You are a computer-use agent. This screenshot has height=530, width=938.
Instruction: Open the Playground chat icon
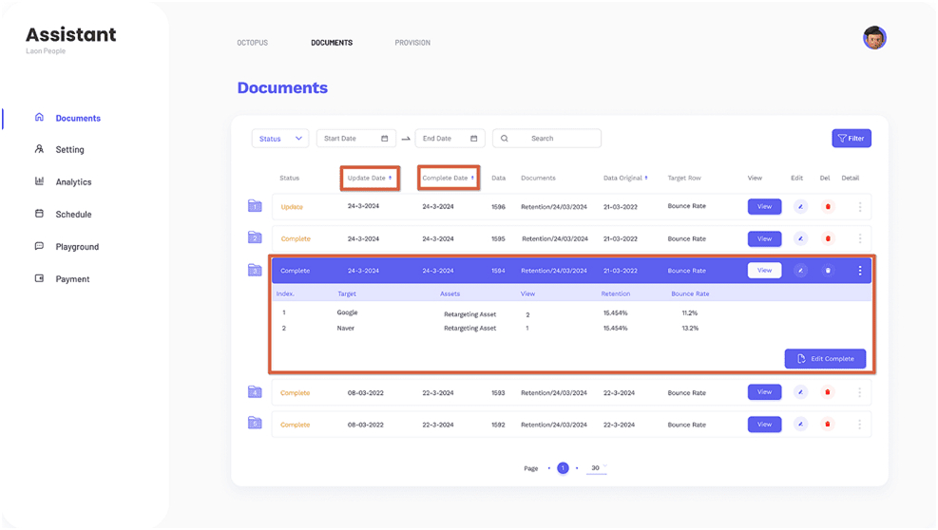40,246
